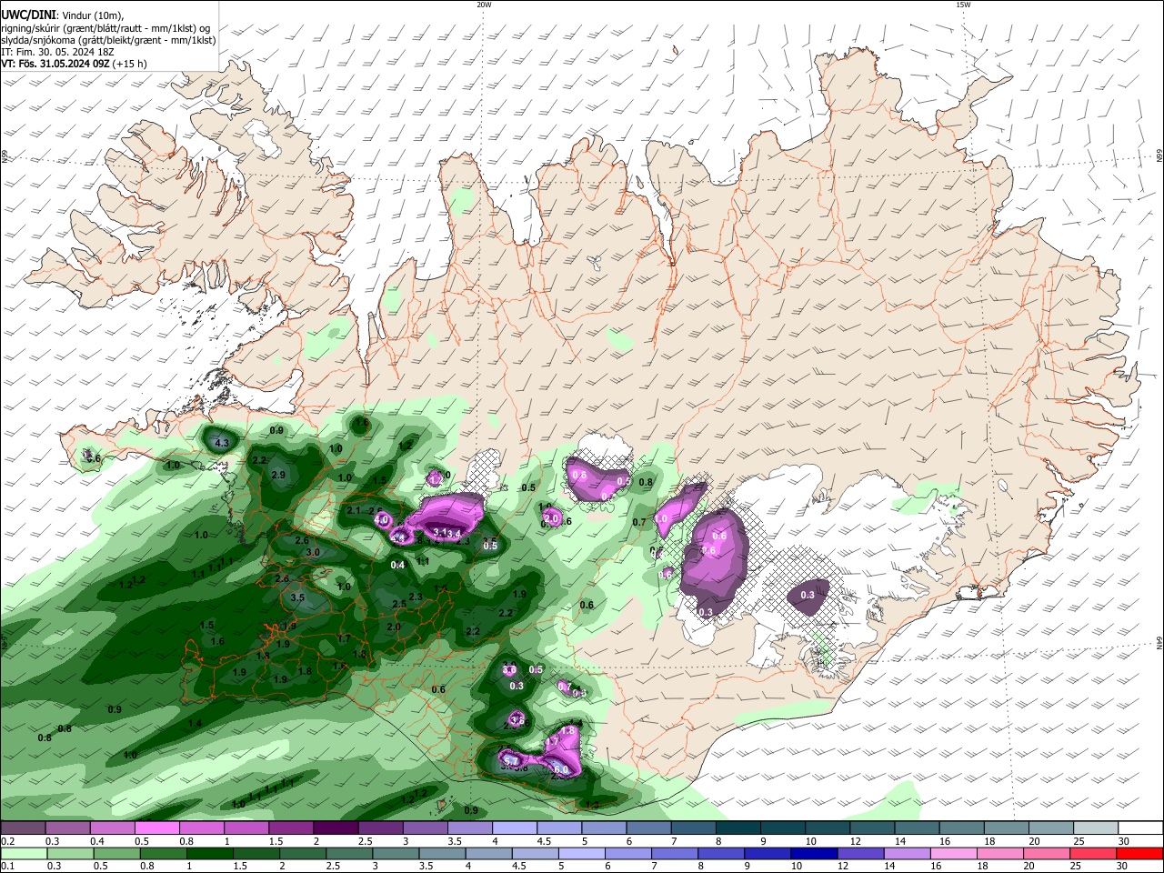Viewport: 1164px width, 873px height.
Task: Select bright red lower legend swatch after 30
Action: point(1139,853)
